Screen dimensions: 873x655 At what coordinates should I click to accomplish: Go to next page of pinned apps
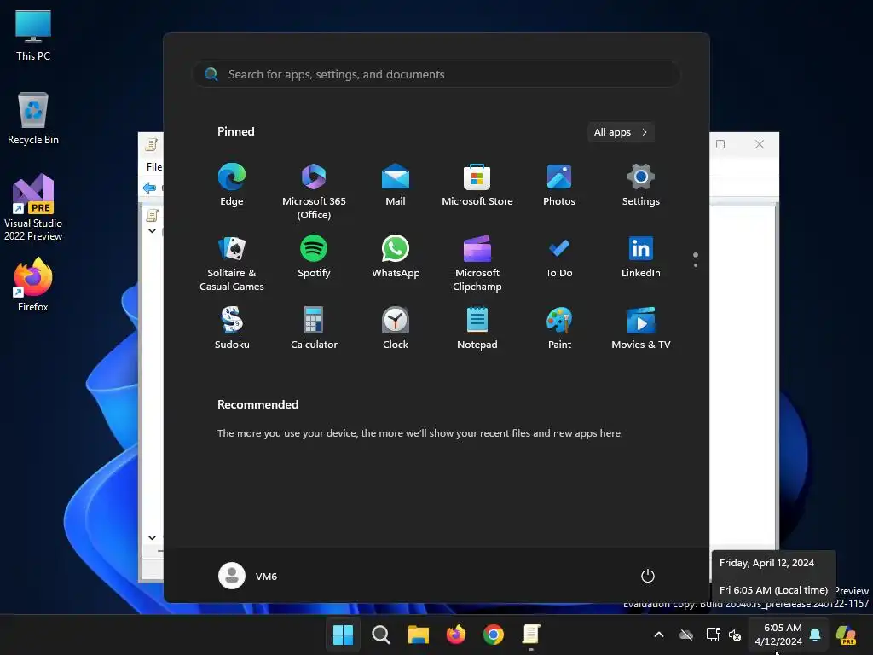point(696,265)
